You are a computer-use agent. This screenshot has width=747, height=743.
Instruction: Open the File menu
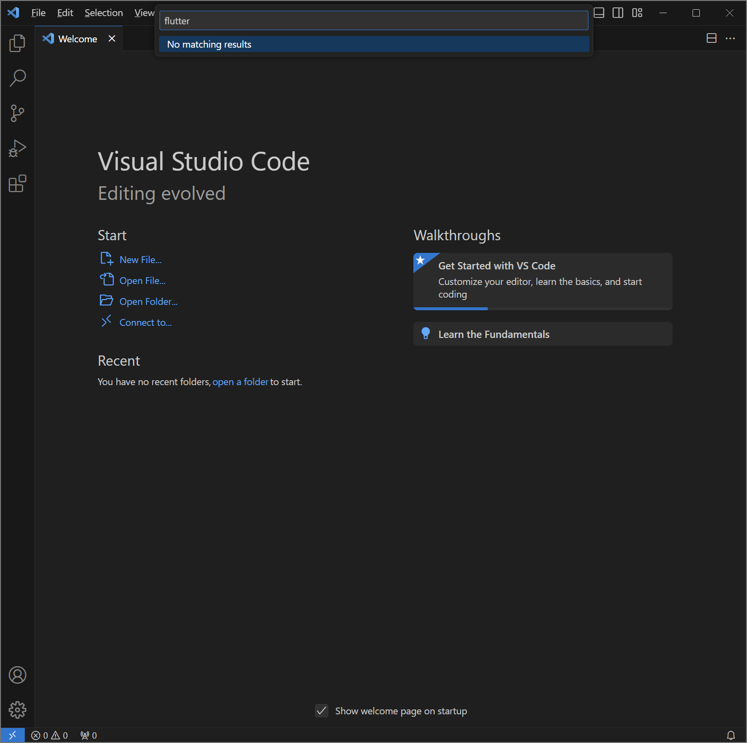(x=38, y=13)
